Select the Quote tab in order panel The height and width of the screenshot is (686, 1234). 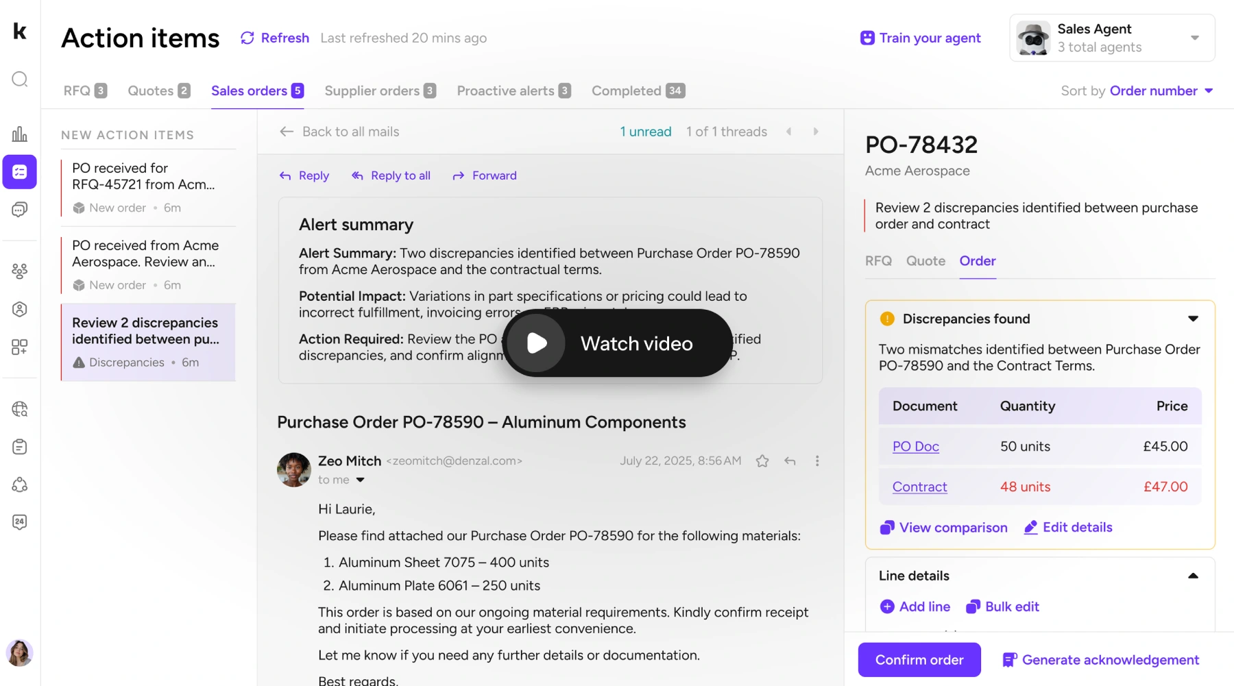pos(925,261)
